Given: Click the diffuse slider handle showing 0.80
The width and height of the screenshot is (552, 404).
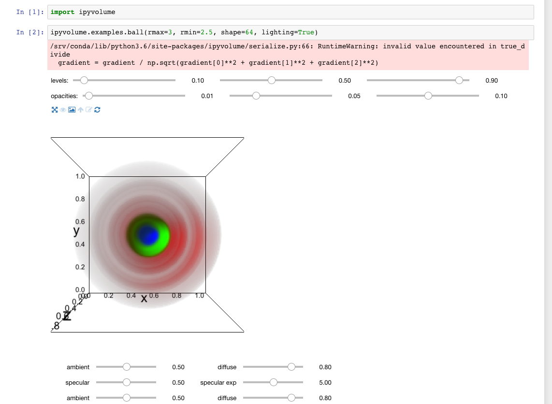Looking at the screenshot, I should (292, 367).
